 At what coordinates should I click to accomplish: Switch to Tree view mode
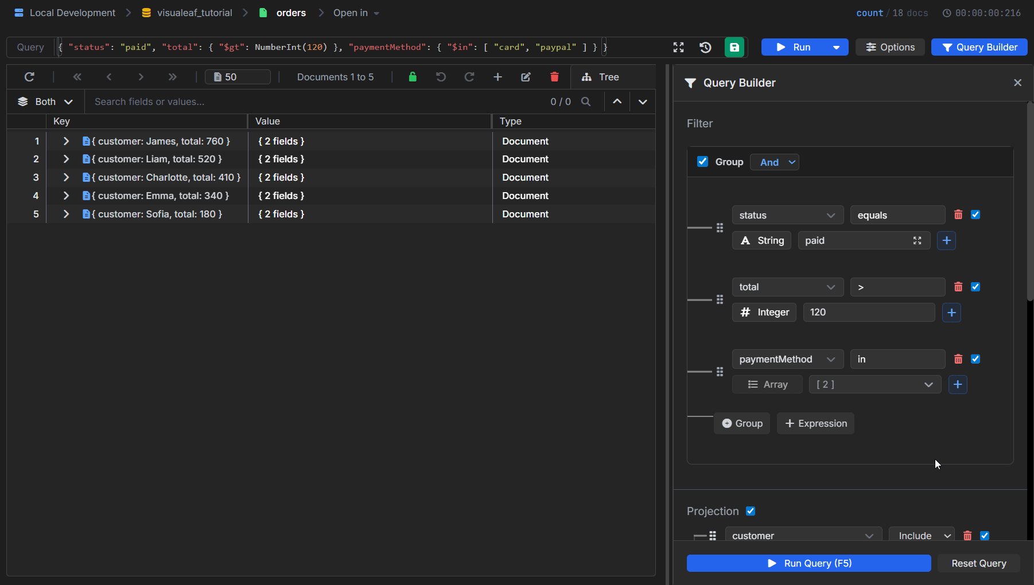point(600,77)
